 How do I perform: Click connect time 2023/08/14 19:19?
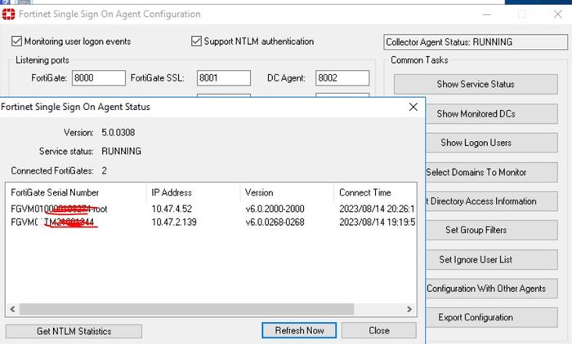tap(377, 222)
